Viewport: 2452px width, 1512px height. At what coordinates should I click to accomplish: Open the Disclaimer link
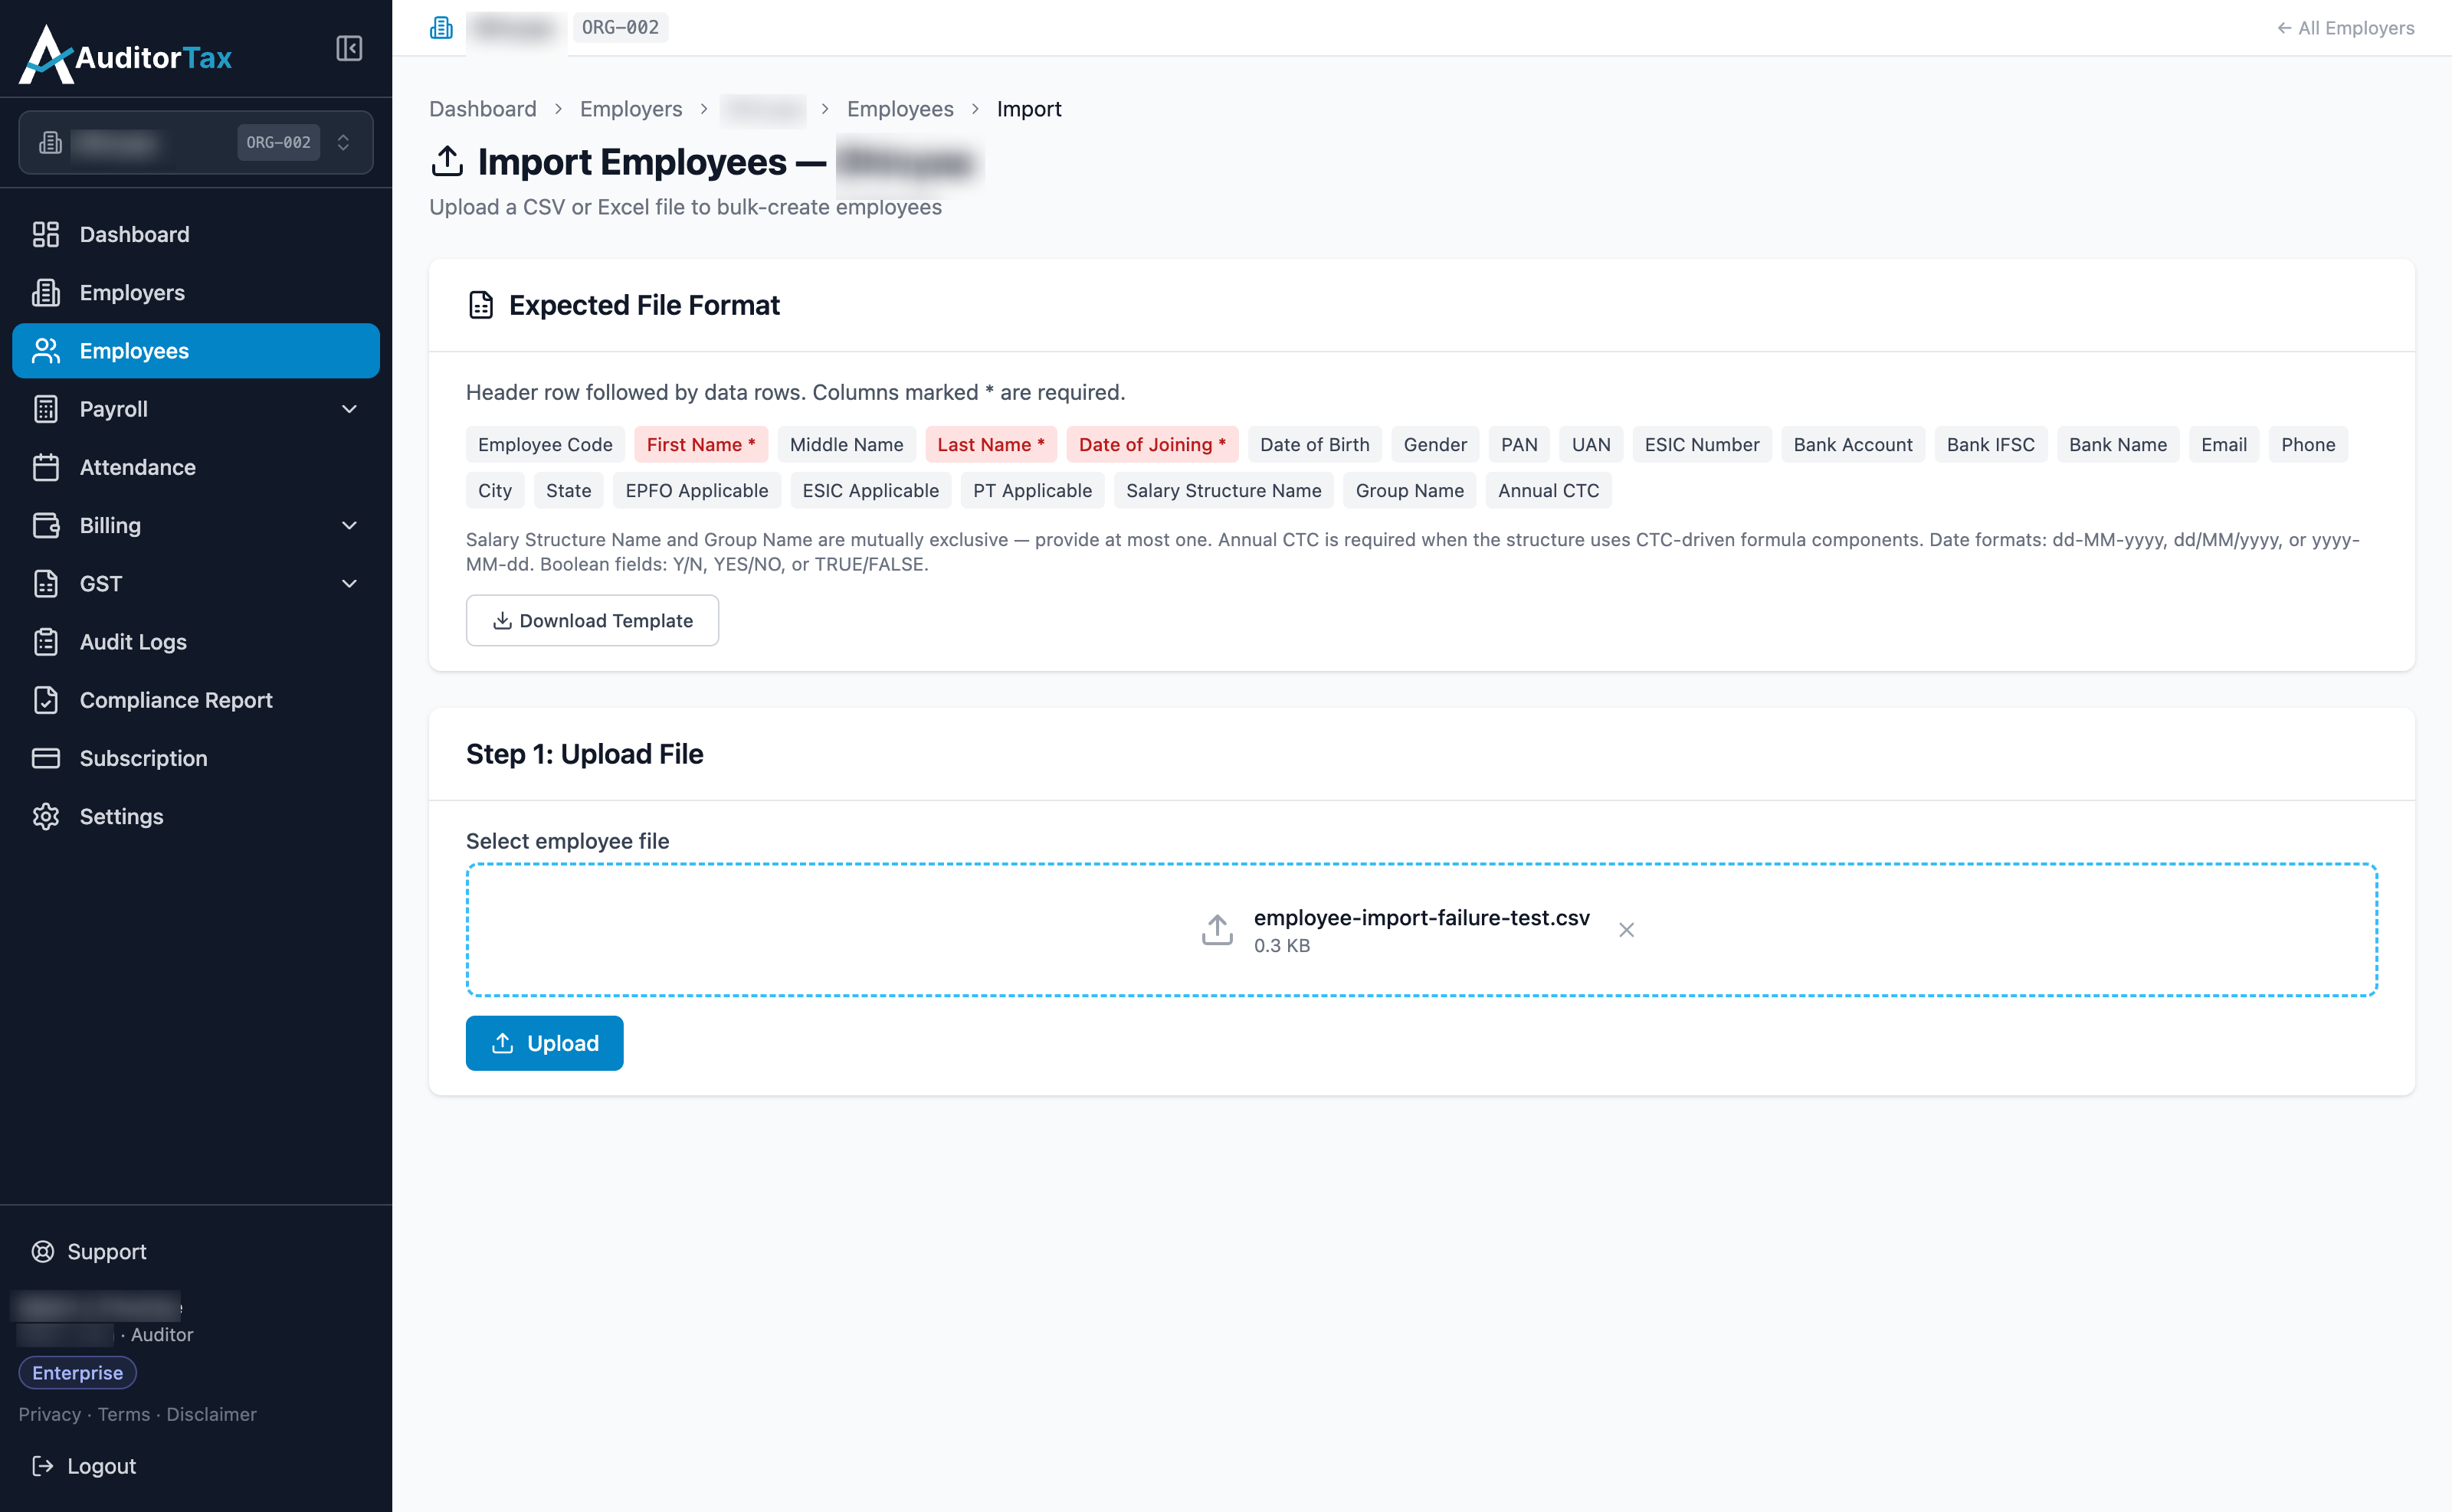point(211,1414)
